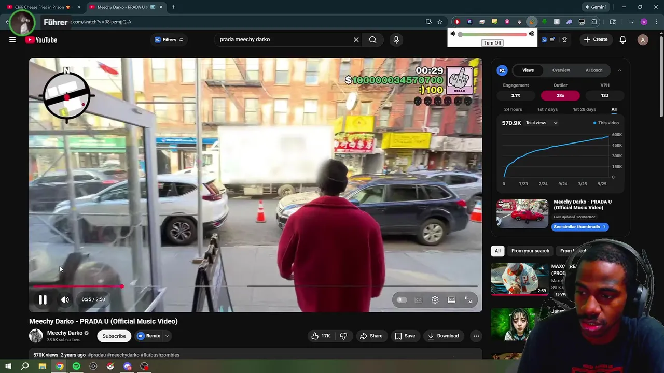Viewport: 664px width, 373px height.
Task: Click Turn Off in the volume popup
Action: coord(492,42)
